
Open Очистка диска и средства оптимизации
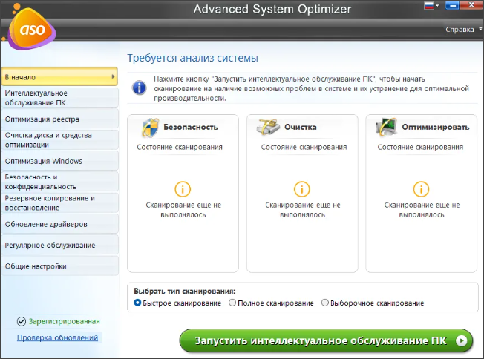click(x=59, y=139)
